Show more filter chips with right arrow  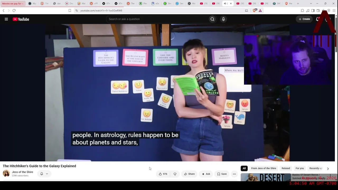(x=328, y=168)
